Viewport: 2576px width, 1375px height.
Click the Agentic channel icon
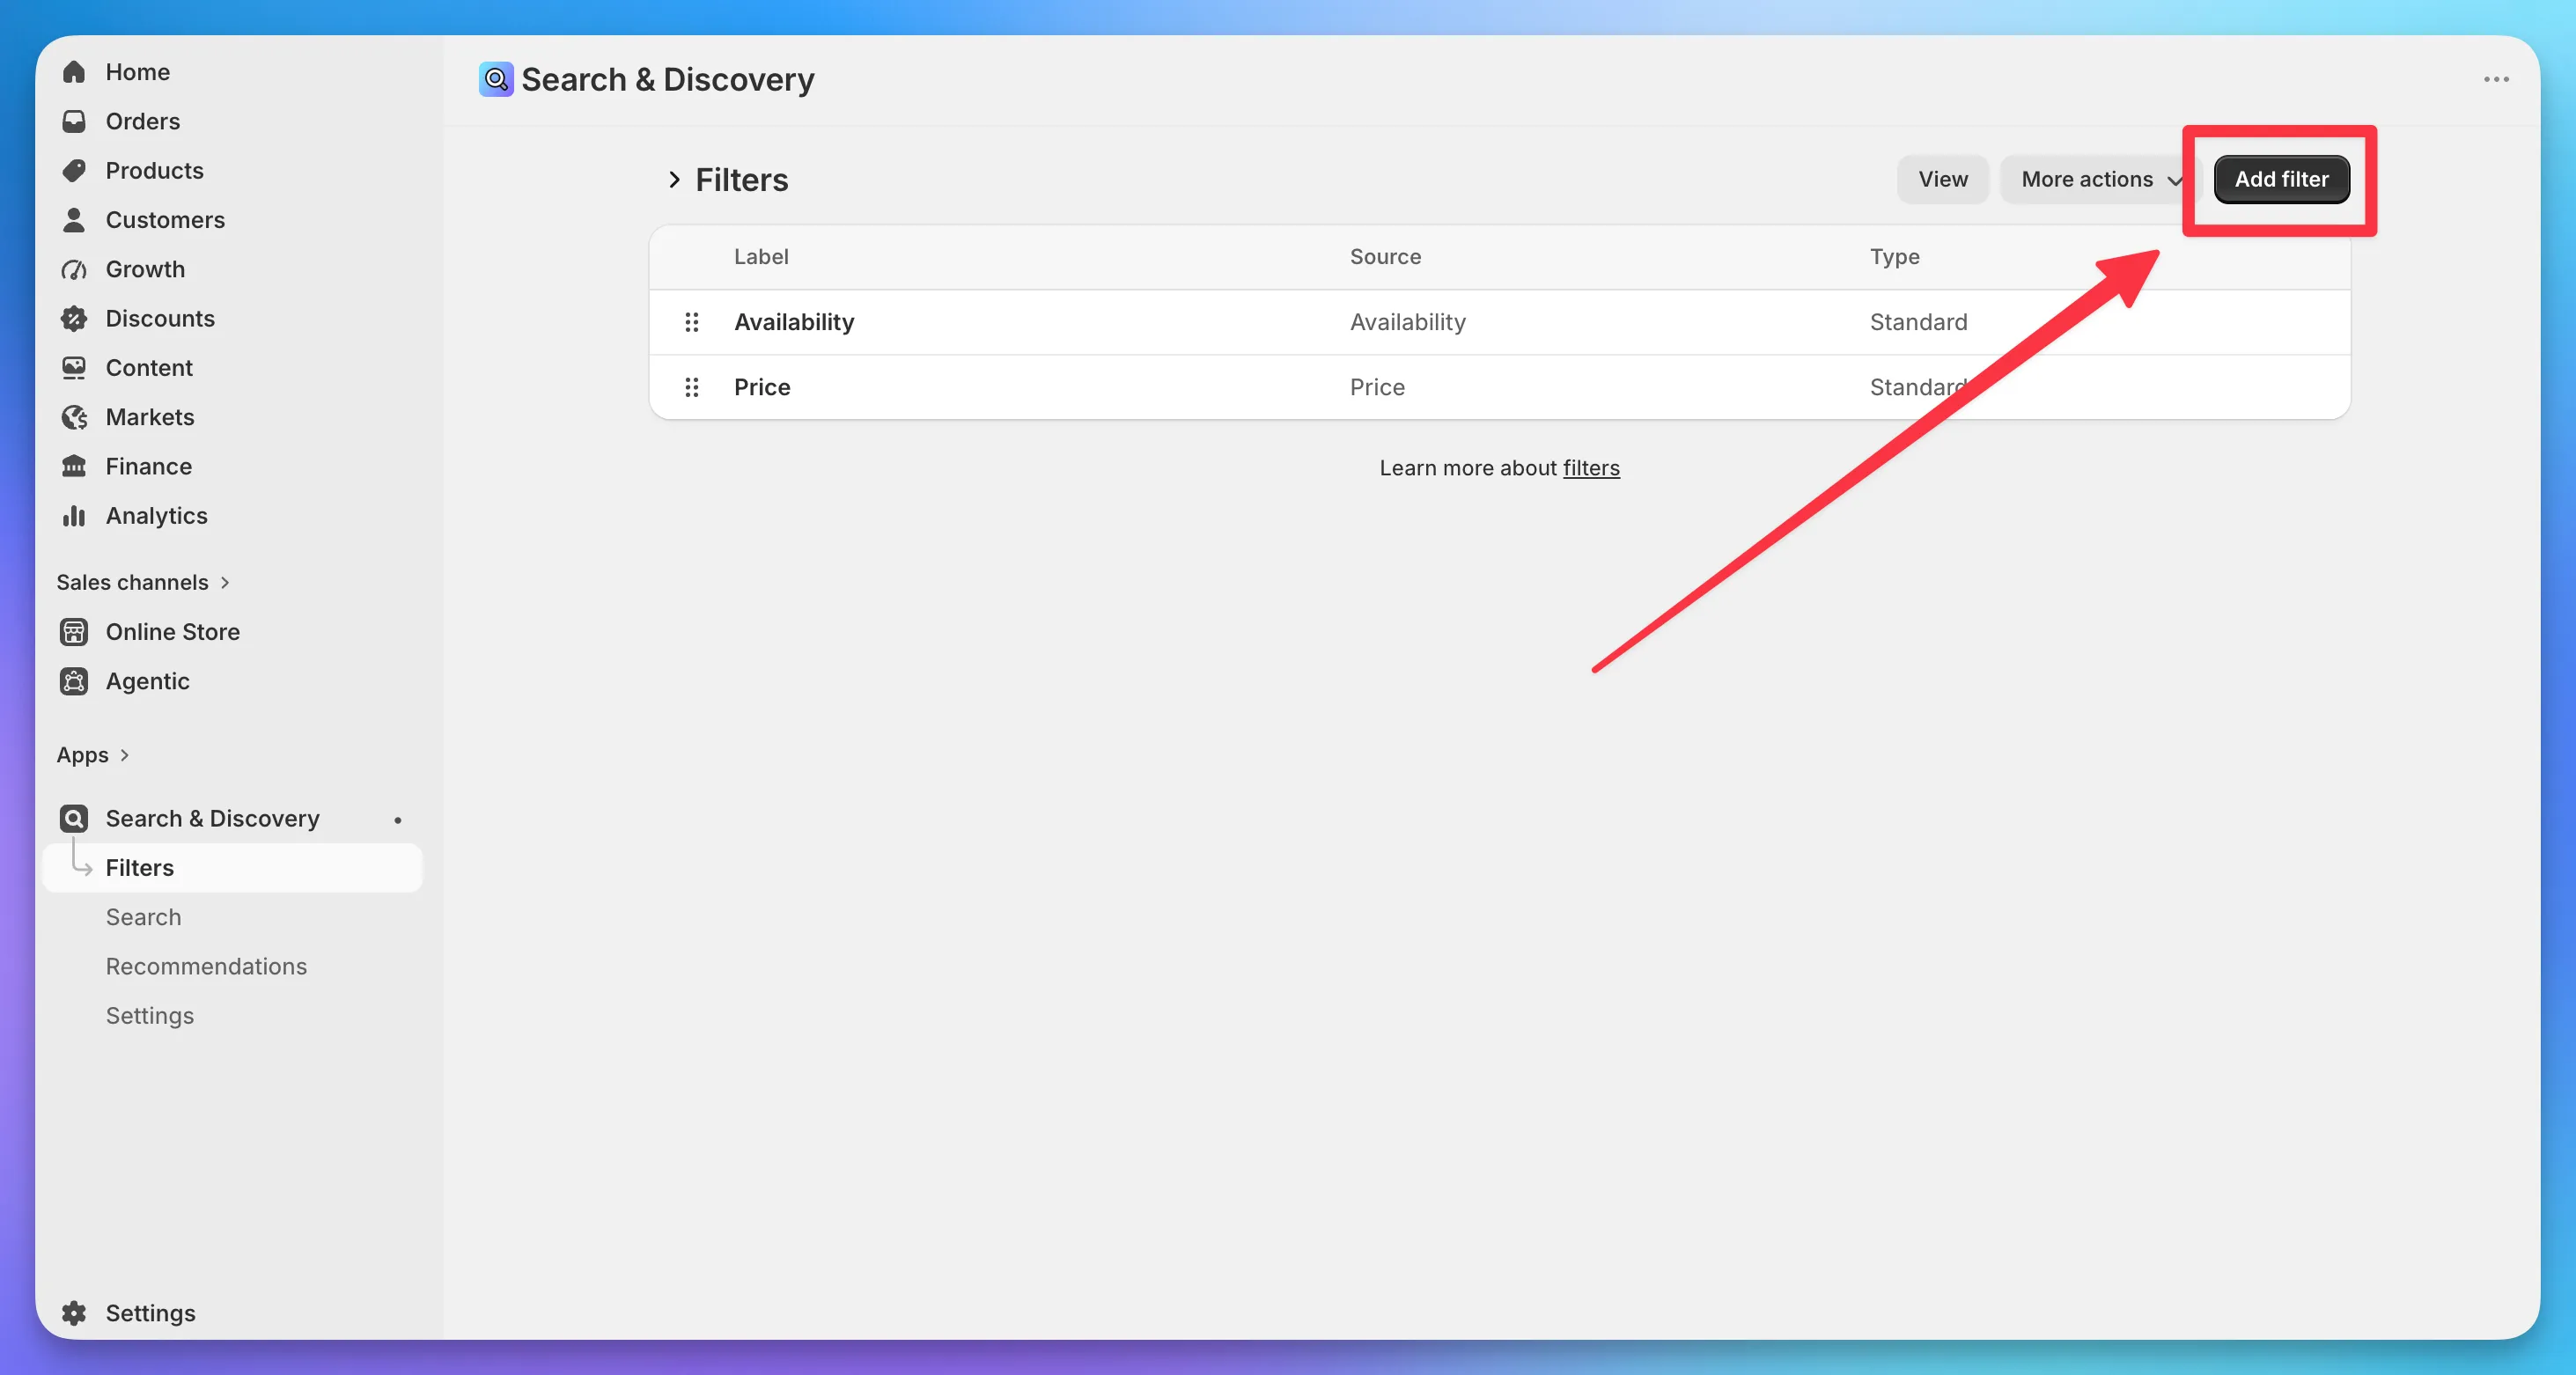coord(74,681)
